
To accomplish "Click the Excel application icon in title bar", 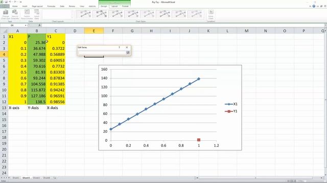I will (x=2, y=2).
